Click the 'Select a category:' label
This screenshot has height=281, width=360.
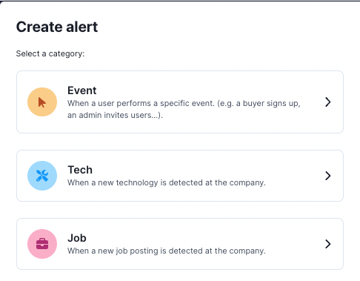[x=50, y=53]
